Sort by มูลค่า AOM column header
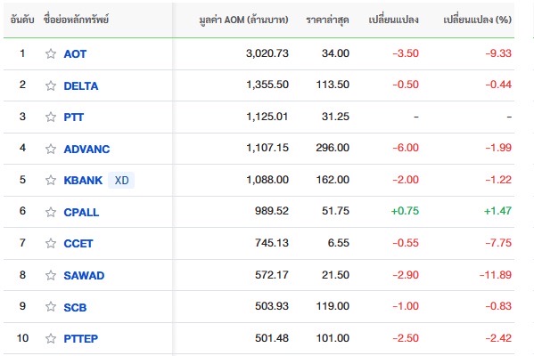Image resolution: width=534 pixels, height=356 pixels. (x=243, y=20)
